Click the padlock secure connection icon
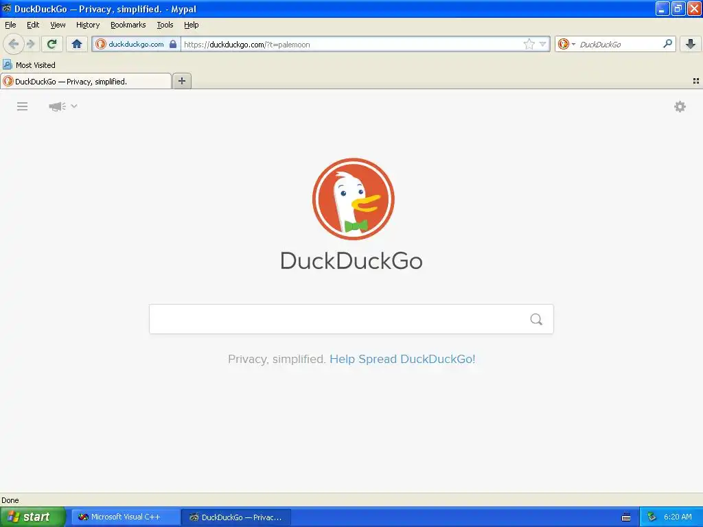 (173, 44)
